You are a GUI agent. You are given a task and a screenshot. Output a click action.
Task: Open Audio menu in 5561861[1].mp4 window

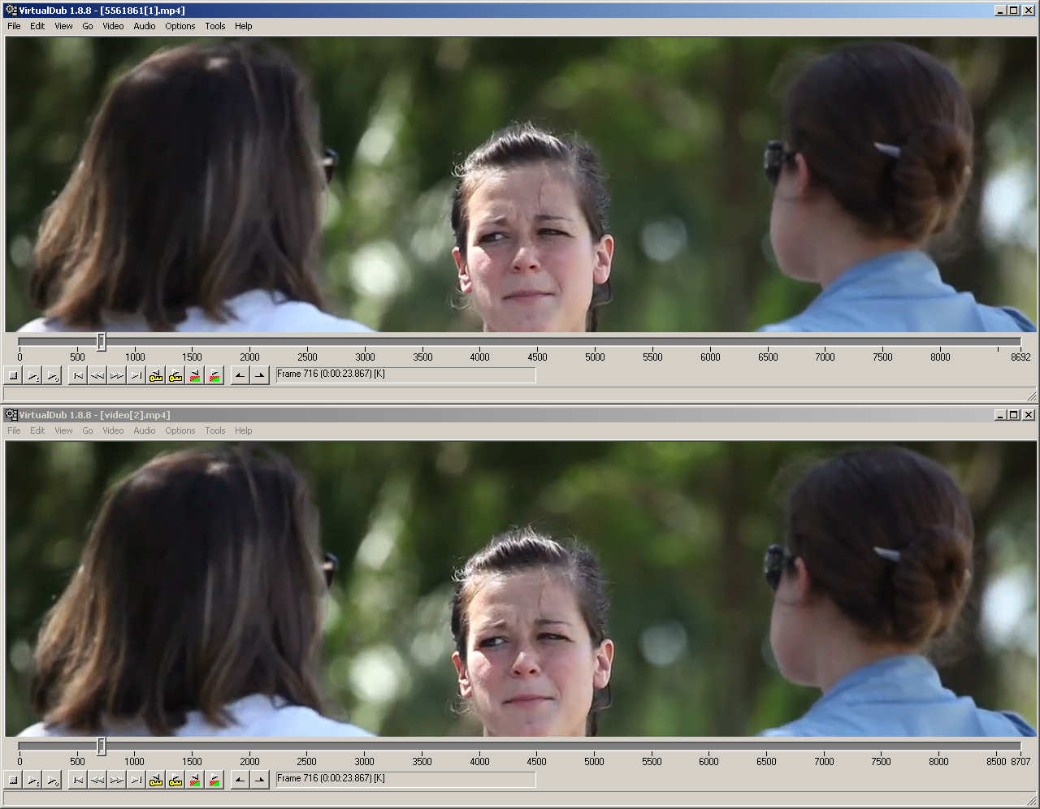click(x=145, y=26)
